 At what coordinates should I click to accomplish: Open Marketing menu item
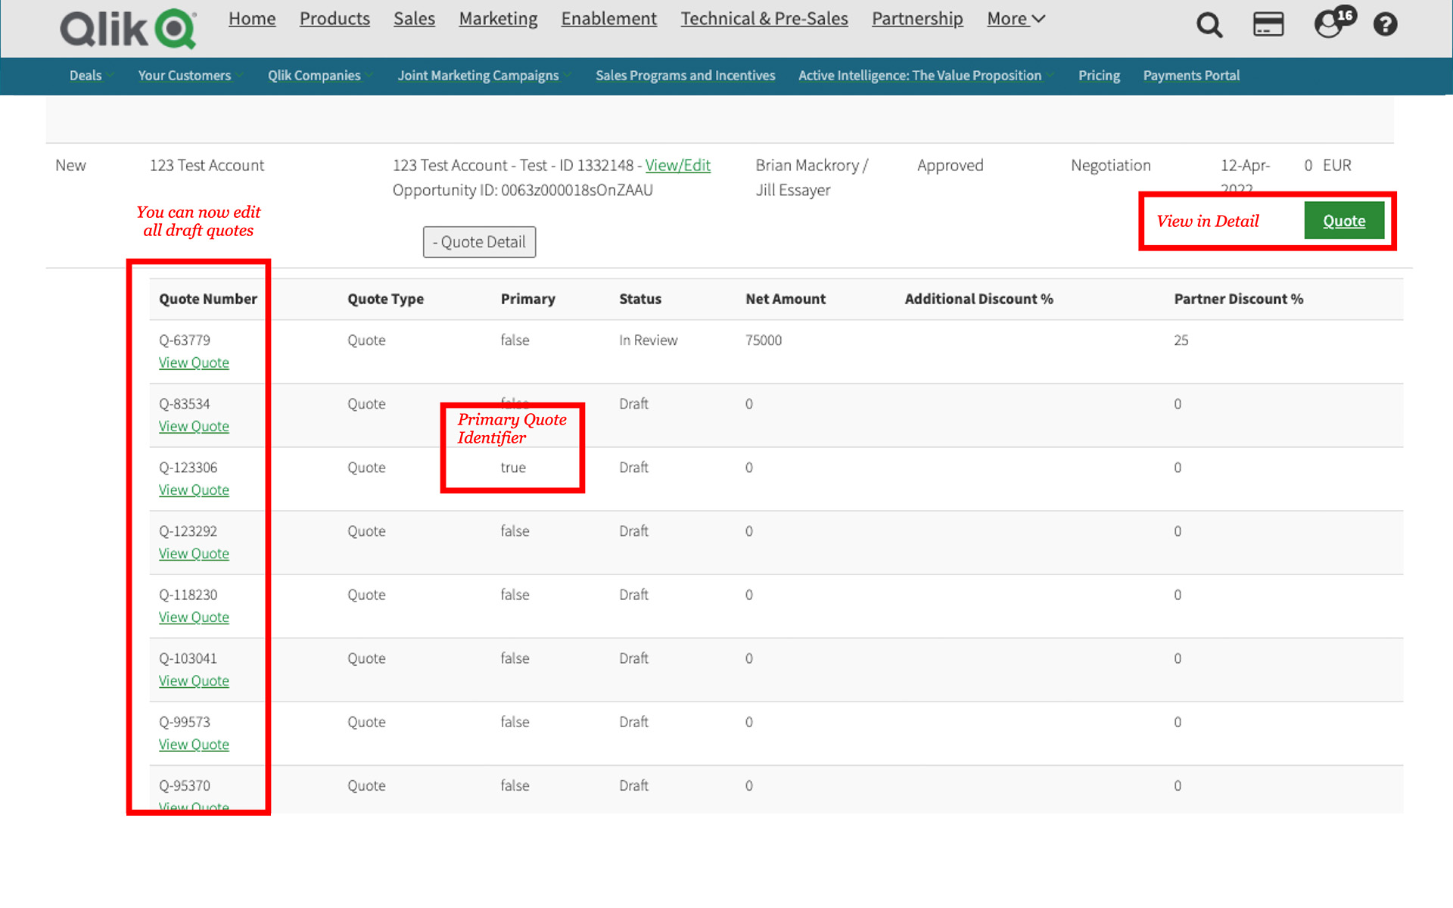point(498,19)
